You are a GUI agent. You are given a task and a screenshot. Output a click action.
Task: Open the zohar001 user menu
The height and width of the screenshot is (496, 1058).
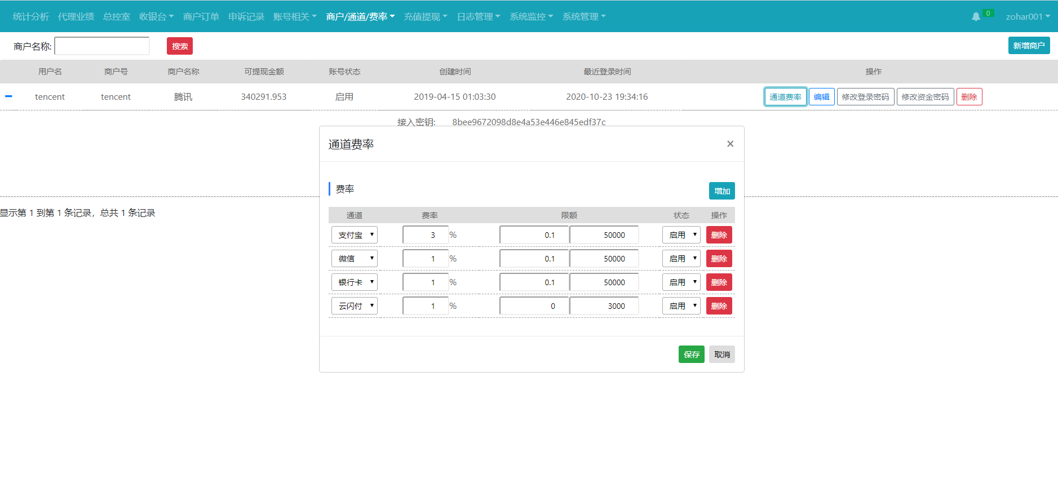pyautogui.click(x=1028, y=17)
